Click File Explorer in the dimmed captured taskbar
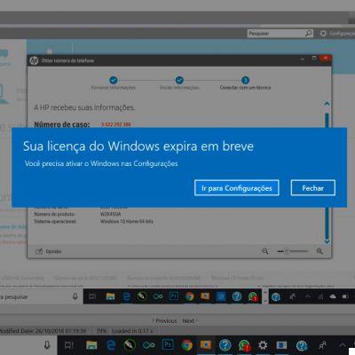 (110, 296)
